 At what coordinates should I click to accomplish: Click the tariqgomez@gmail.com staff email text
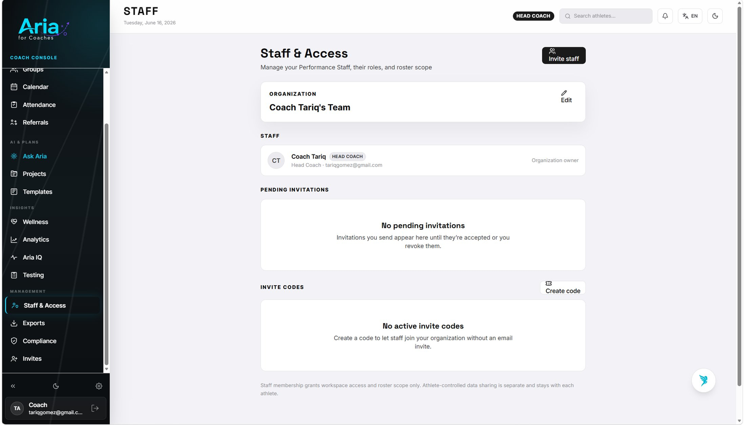pyautogui.click(x=354, y=165)
